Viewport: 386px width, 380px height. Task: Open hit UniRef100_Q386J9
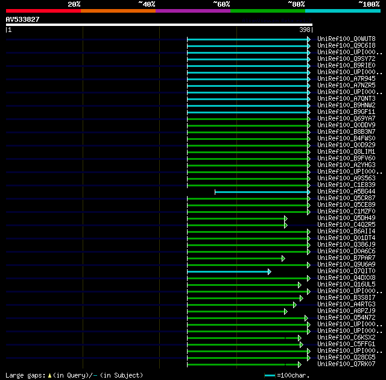pos(346,245)
